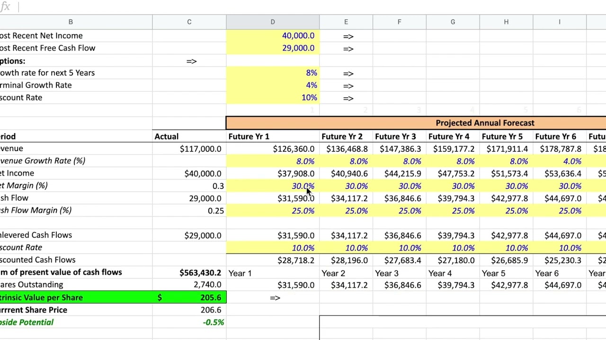The width and height of the screenshot is (606, 340).
Task: Select Future Yr 3 net margin 30.0%
Action: (x=399, y=186)
